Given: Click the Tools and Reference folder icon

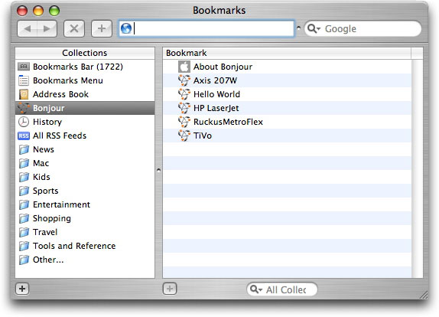Looking at the screenshot, I should pos(24,246).
